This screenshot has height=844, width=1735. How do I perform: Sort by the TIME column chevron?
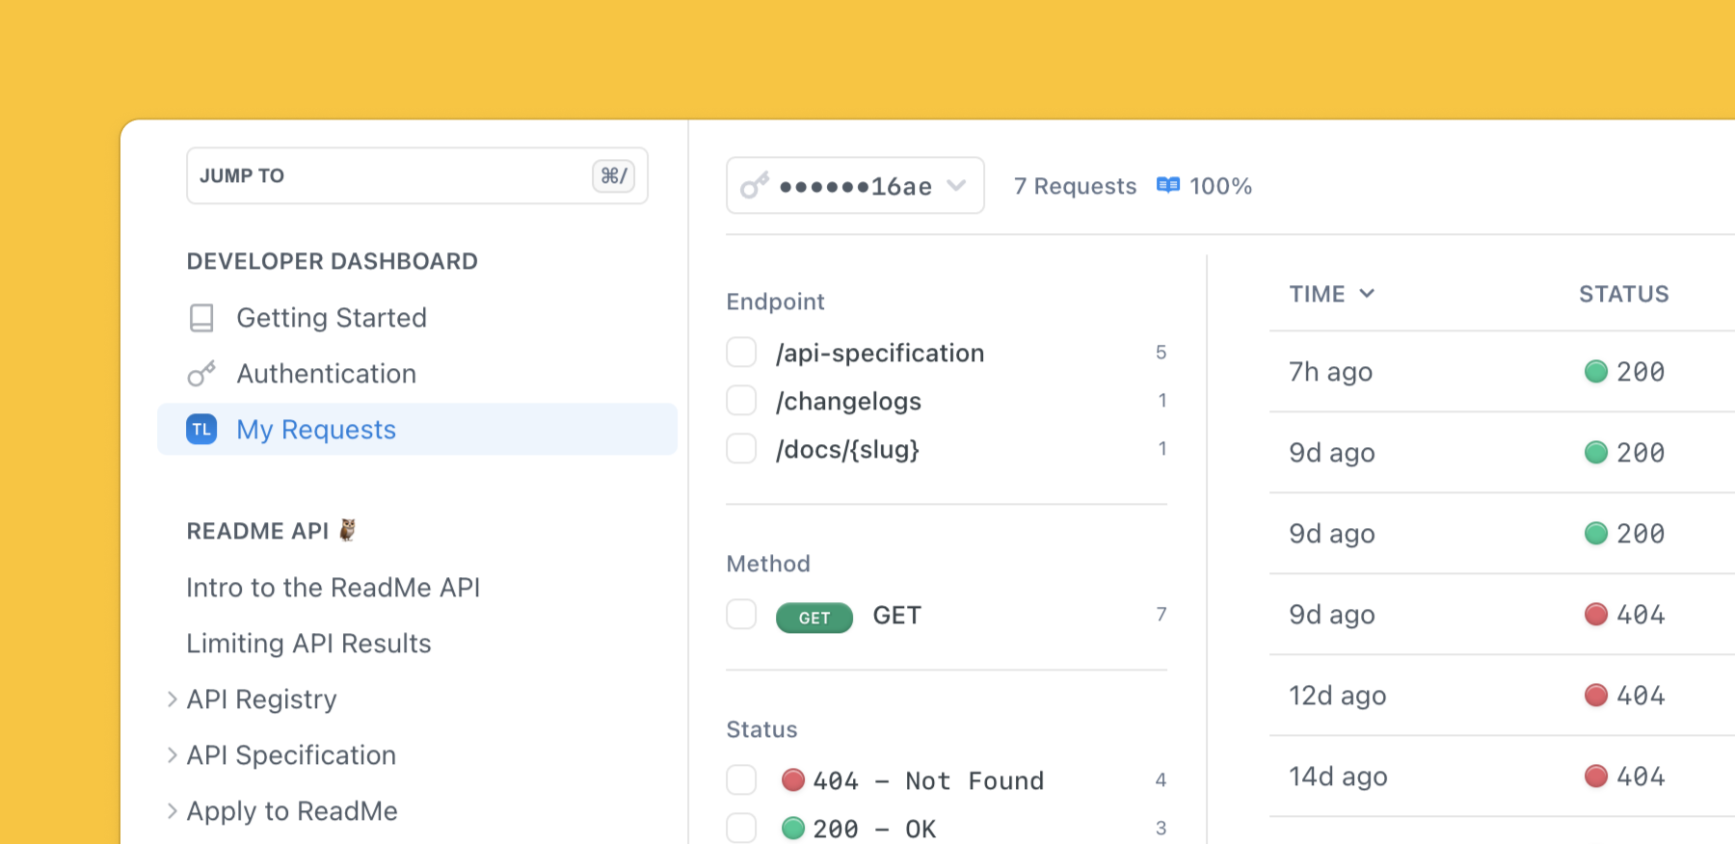tap(1367, 294)
